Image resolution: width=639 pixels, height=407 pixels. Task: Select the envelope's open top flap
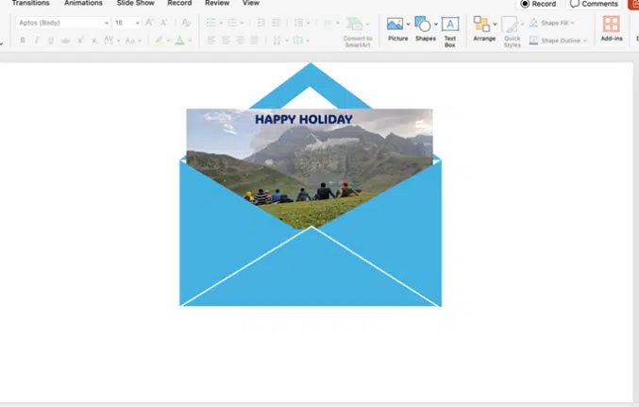(311, 84)
